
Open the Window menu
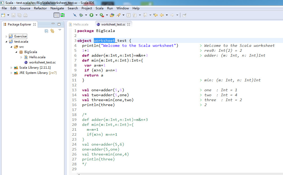[x=123, y=8]
